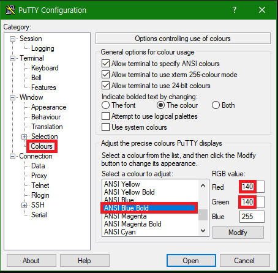This screenshot has height=273, width=278.
Task: Collapse the Connection tree node
Action: click(x=13, y=157)
